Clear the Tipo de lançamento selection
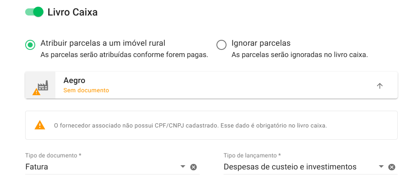The image size is (414, 182). point(391,167)
